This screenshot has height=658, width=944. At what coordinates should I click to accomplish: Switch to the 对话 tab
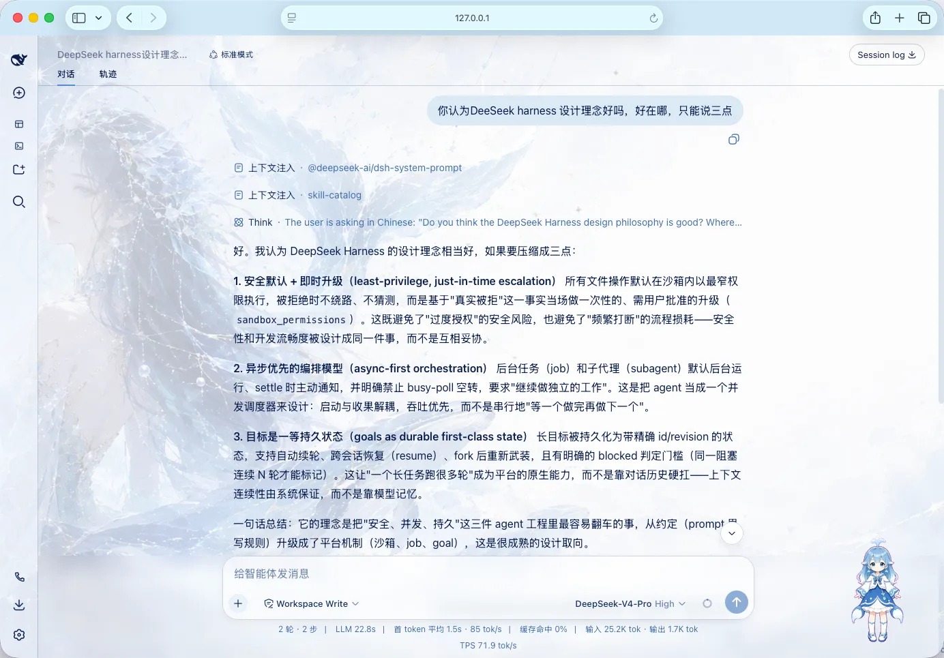click(66, 74)
